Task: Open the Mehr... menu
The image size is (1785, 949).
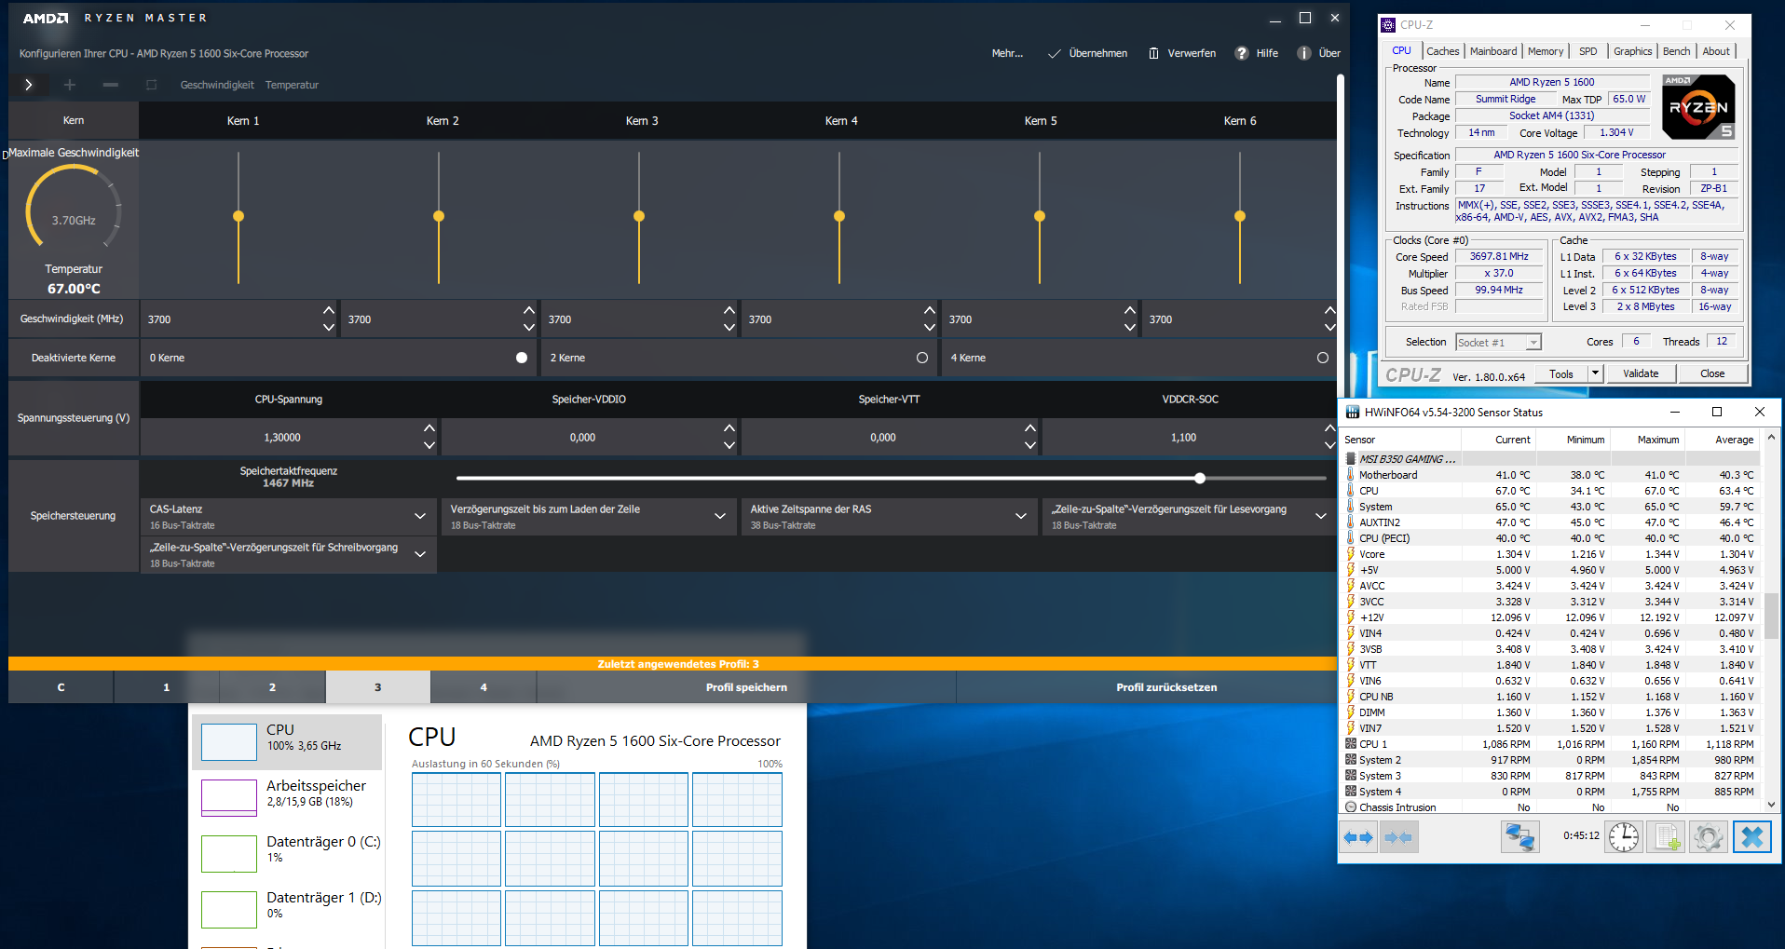Action: click(1007, 53)
